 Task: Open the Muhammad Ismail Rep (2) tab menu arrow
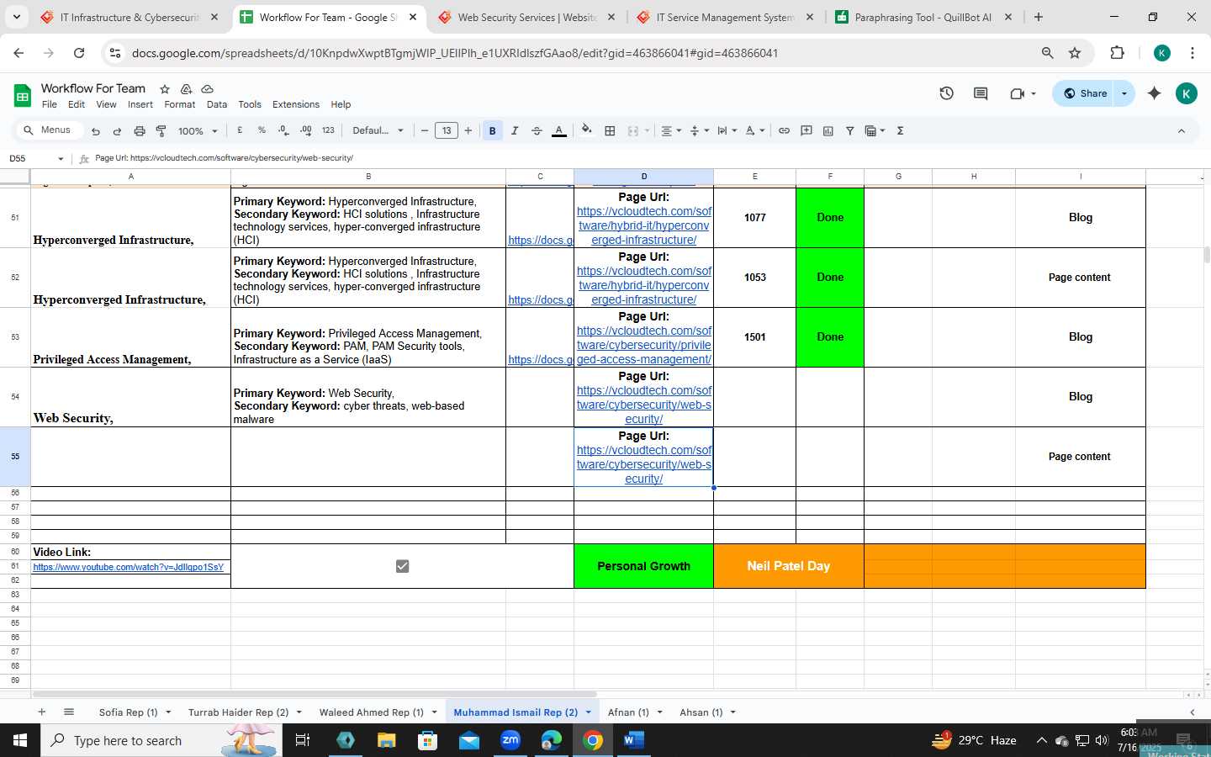(588, 712)
